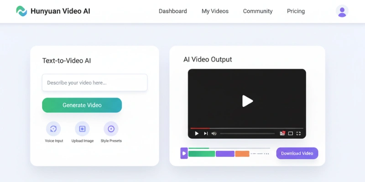Click the 'AI Video Output' heading
This screenshot has height=182, width=365.
(x=208, y=60)
